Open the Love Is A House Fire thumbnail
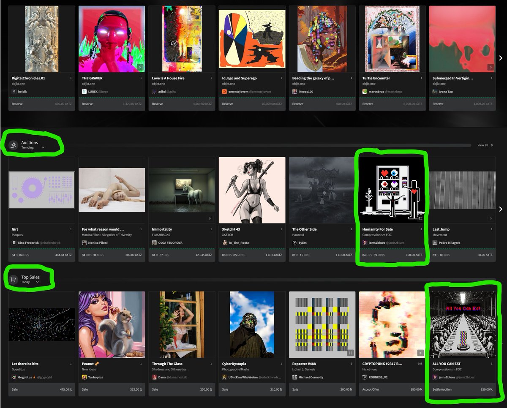507x408 pixels. (182, 39)
